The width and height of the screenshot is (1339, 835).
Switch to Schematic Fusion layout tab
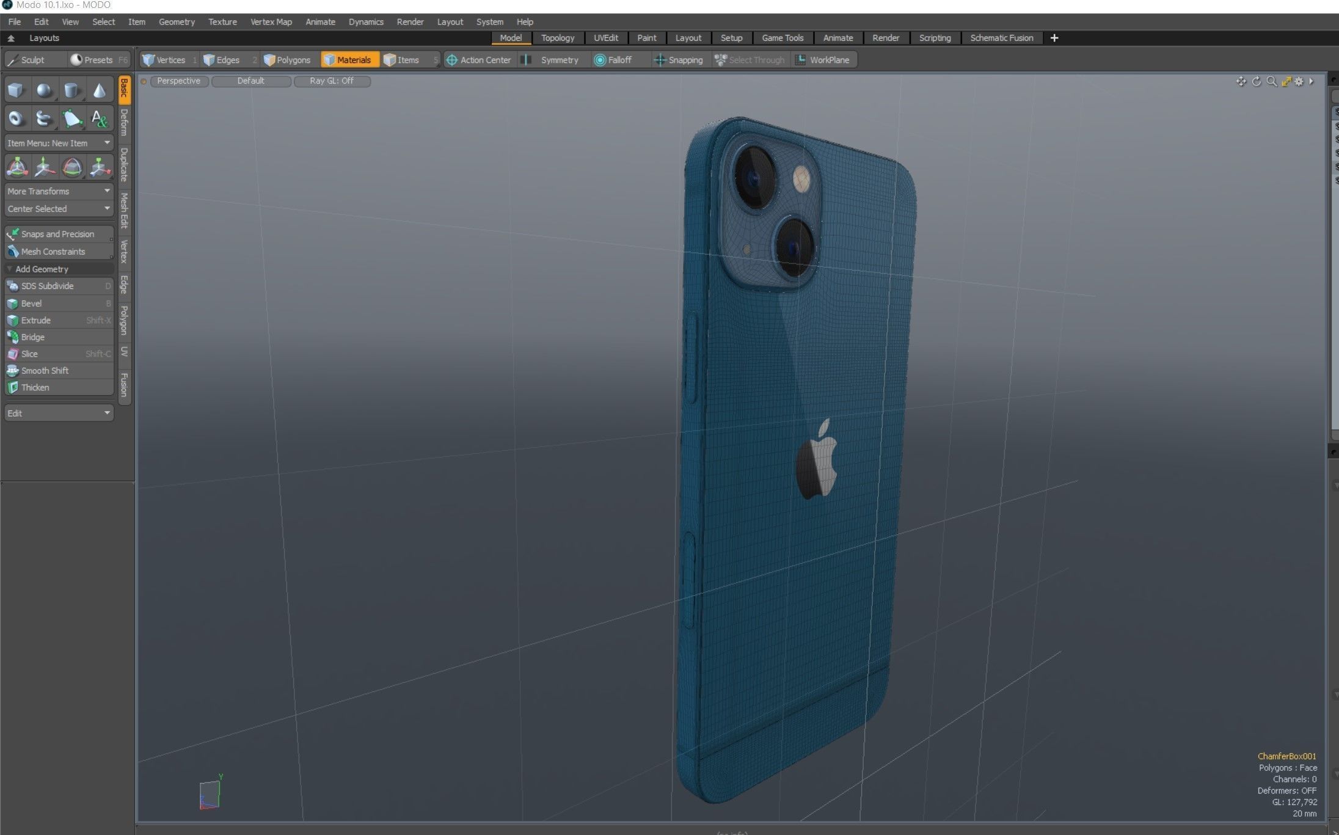pyautogui.click(x=1002, y=38)
